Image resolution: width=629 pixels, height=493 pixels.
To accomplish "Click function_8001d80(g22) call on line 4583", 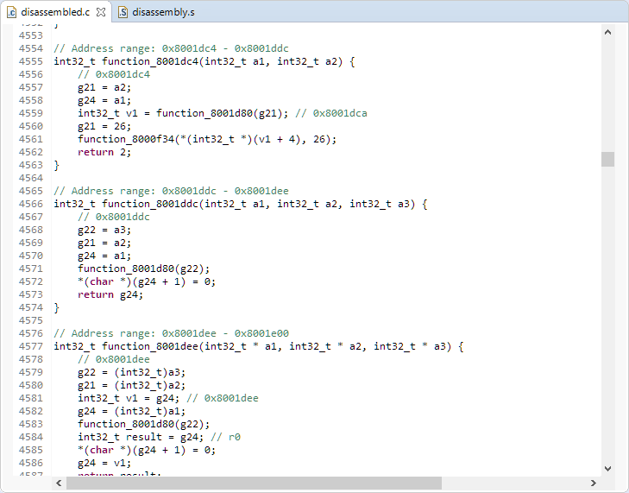I will [x=143, y=424].
